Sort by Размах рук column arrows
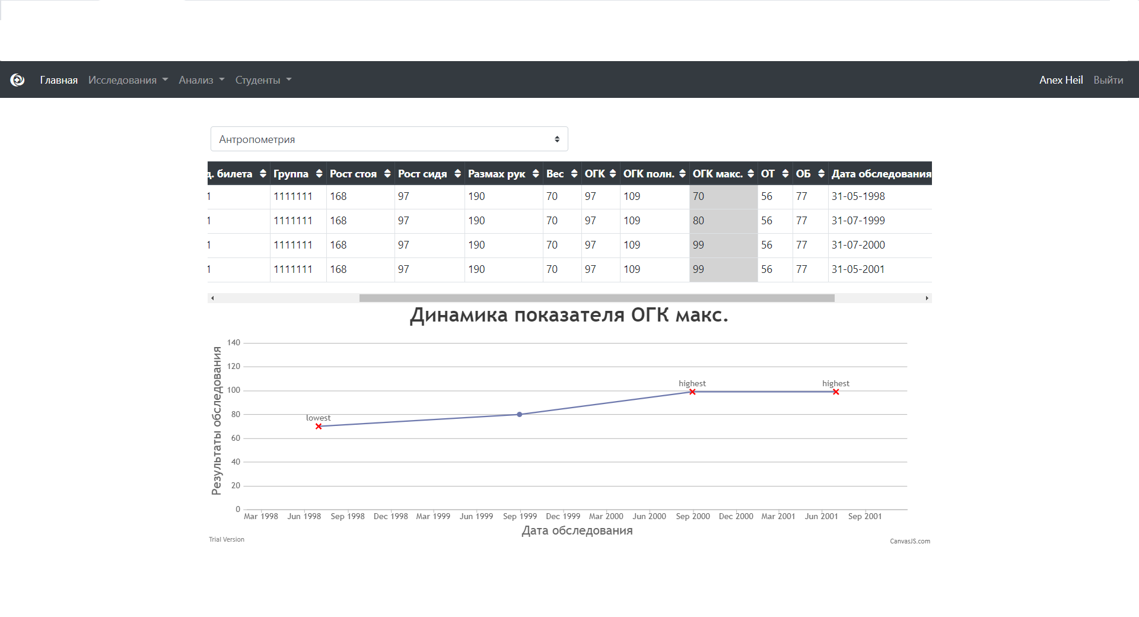The width and height of the screenshot is (1139, 617). click(536, 173)
